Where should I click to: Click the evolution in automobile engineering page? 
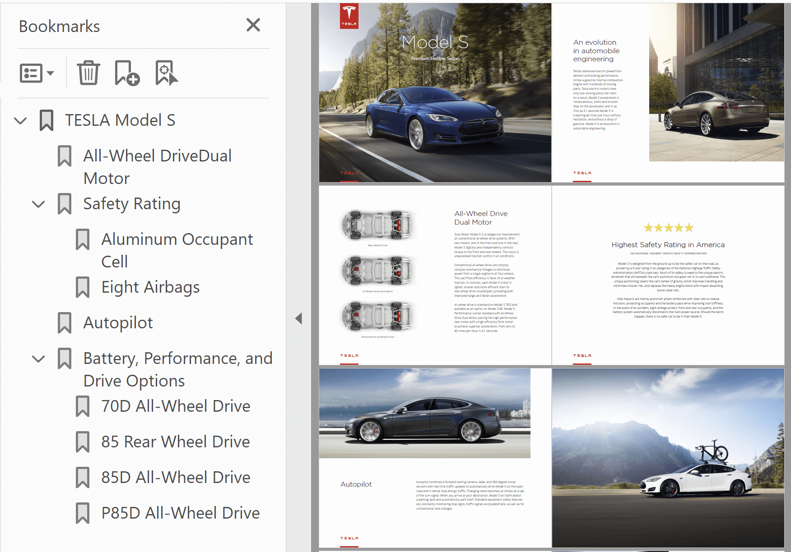pos(668,93)
